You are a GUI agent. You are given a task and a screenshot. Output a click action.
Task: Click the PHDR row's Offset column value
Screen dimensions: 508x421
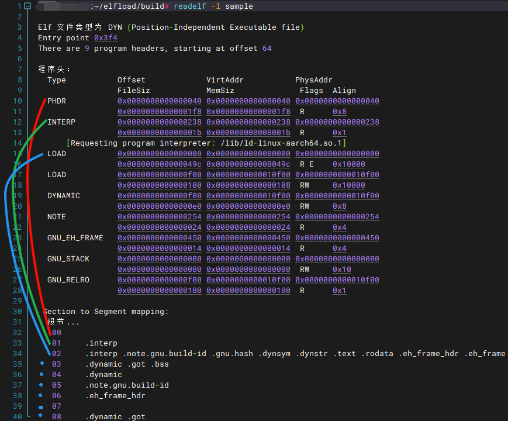click(x=159, y=101)
